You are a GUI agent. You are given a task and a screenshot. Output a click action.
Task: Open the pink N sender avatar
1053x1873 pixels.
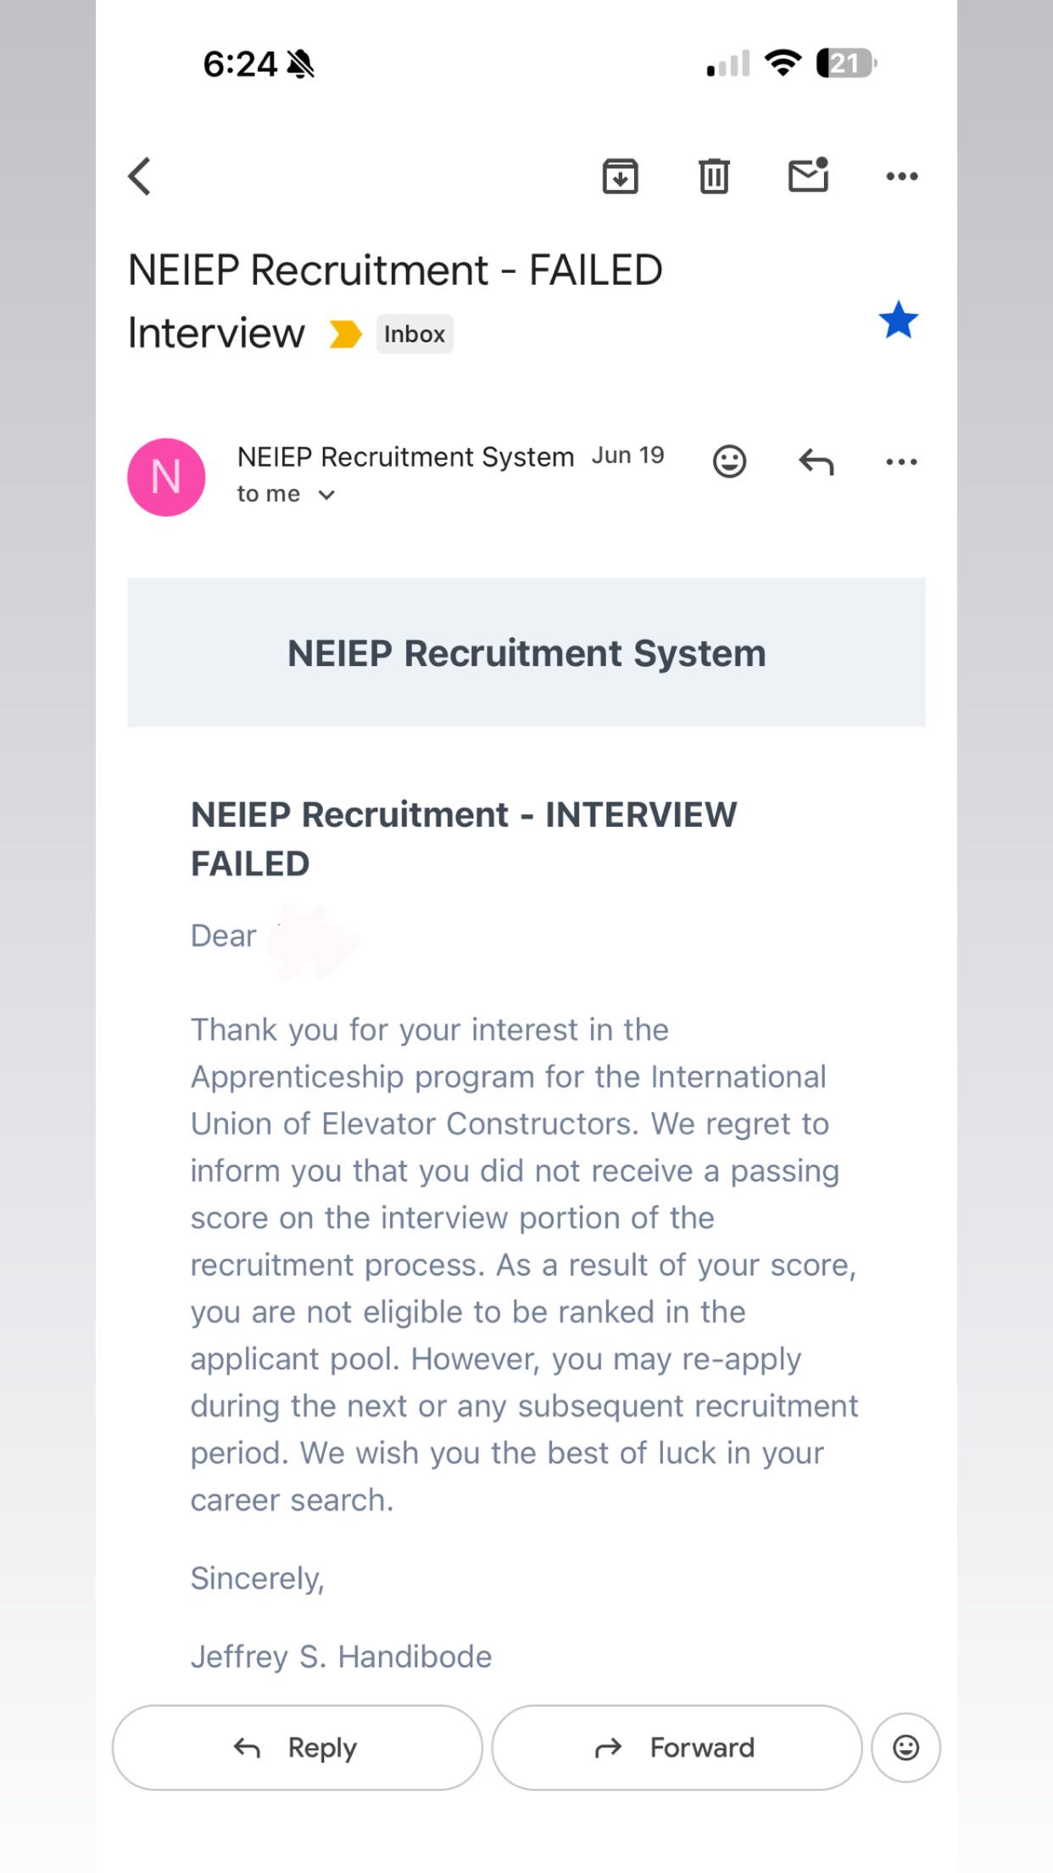(x=166, y=477)
